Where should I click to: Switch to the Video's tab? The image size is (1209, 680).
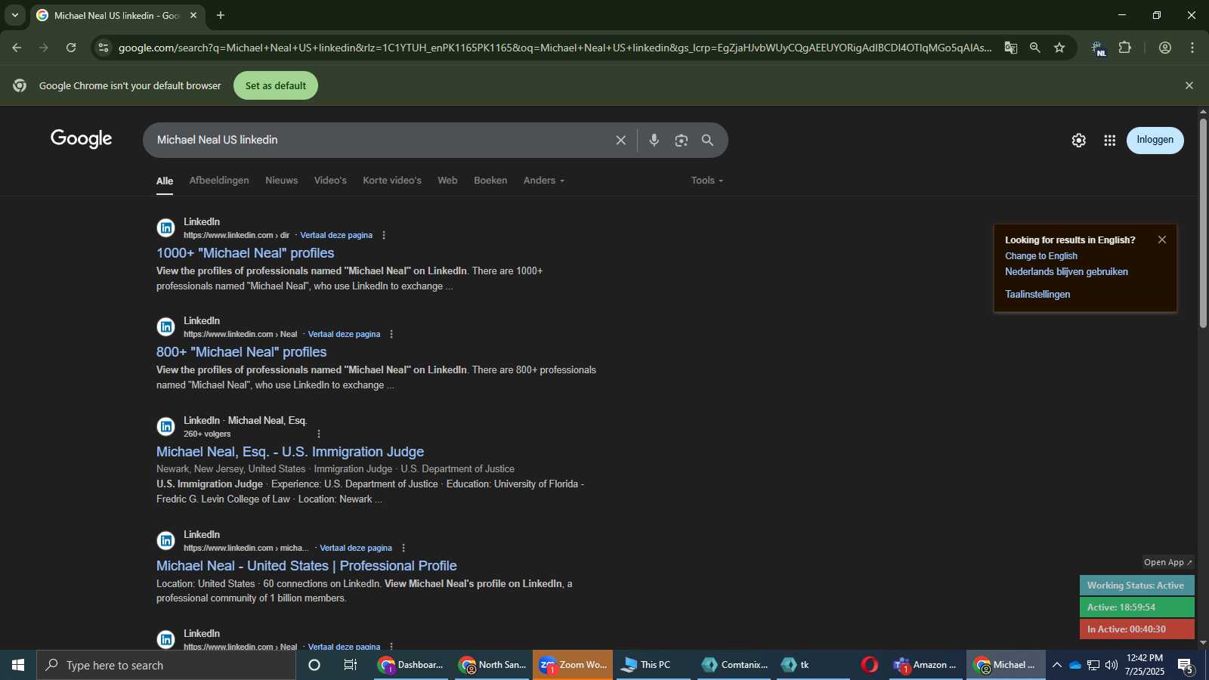[x=330, y=181]
